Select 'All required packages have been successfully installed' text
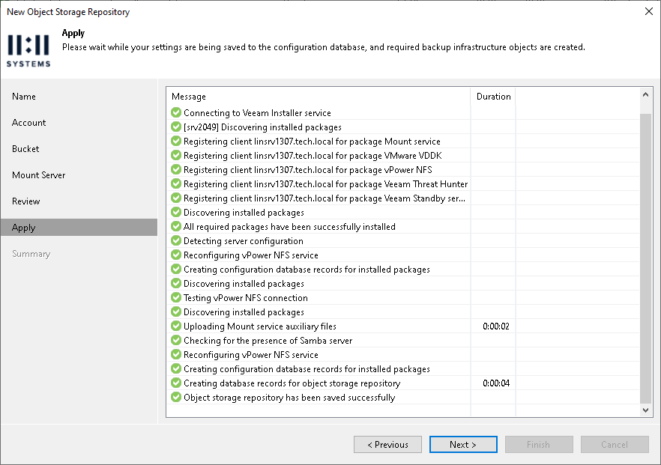The height and width of the screenshot is (465, 661). tap(289, 227)
